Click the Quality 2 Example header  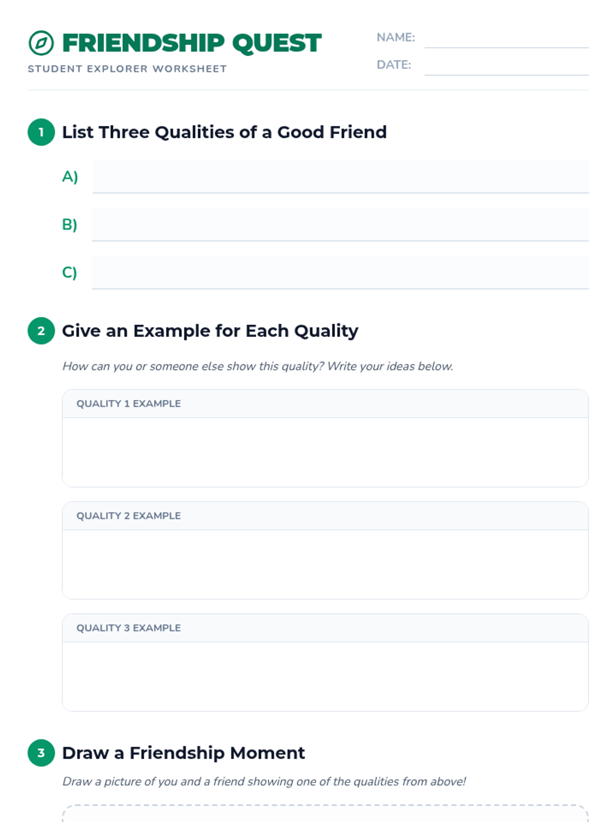128,516
